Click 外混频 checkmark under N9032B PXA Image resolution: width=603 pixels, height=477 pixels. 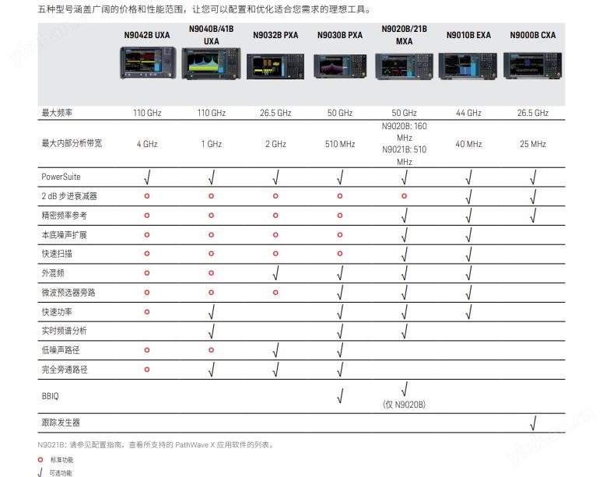tap(275, 273)
